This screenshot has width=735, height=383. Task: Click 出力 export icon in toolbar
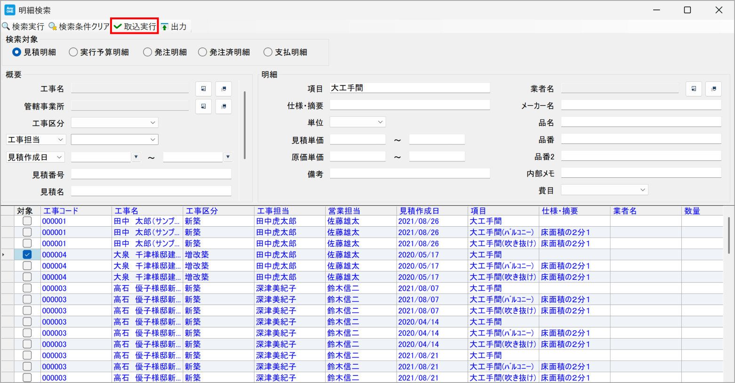[x=165, y=27]
